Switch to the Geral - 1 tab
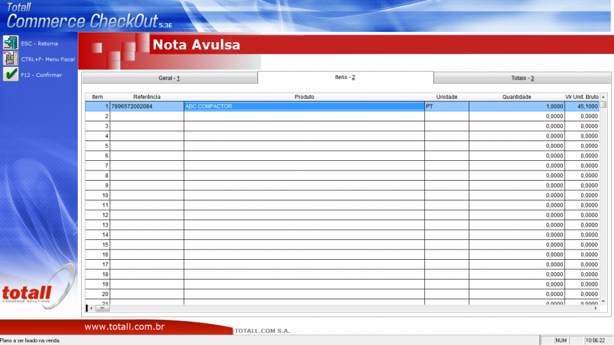 pos(169,78)
